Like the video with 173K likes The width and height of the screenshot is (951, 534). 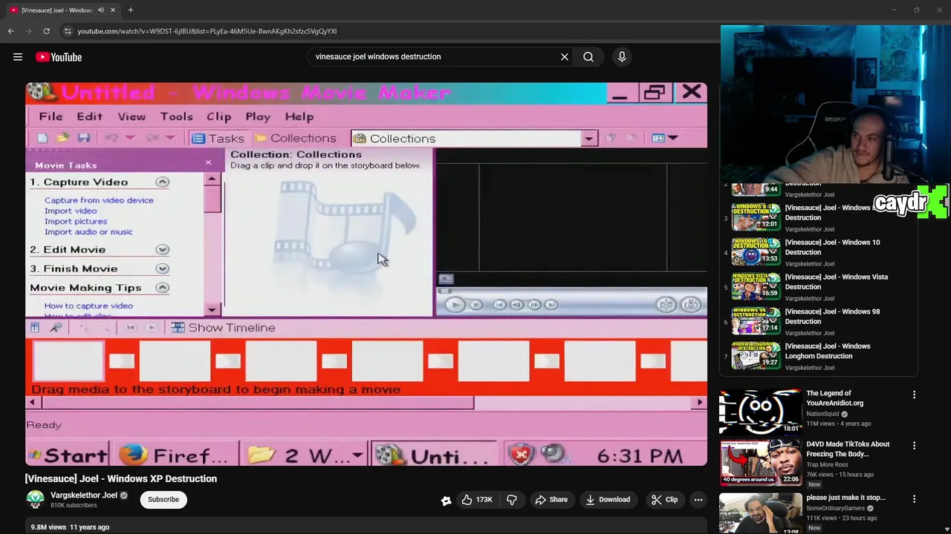click(x=477, y=499)
